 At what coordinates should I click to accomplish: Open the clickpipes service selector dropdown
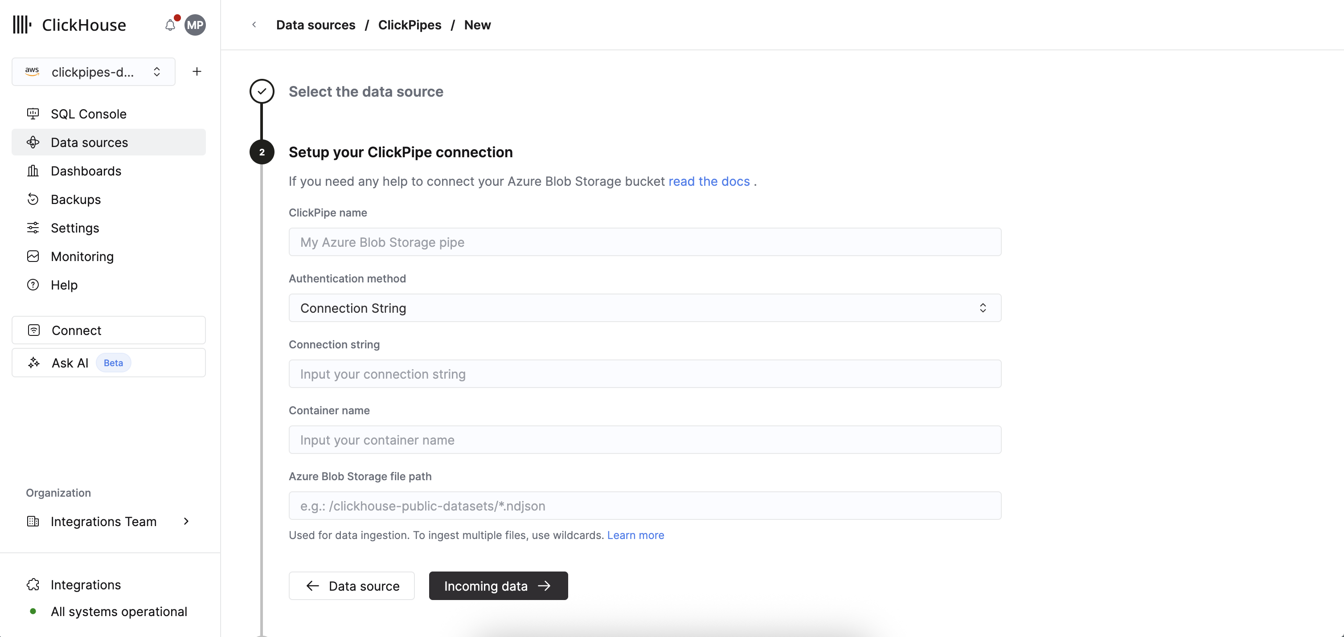click(x=94, y=72)
